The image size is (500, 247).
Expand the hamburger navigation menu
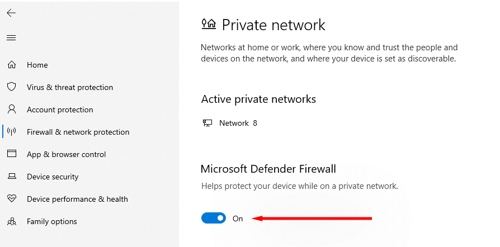(11, 38)
